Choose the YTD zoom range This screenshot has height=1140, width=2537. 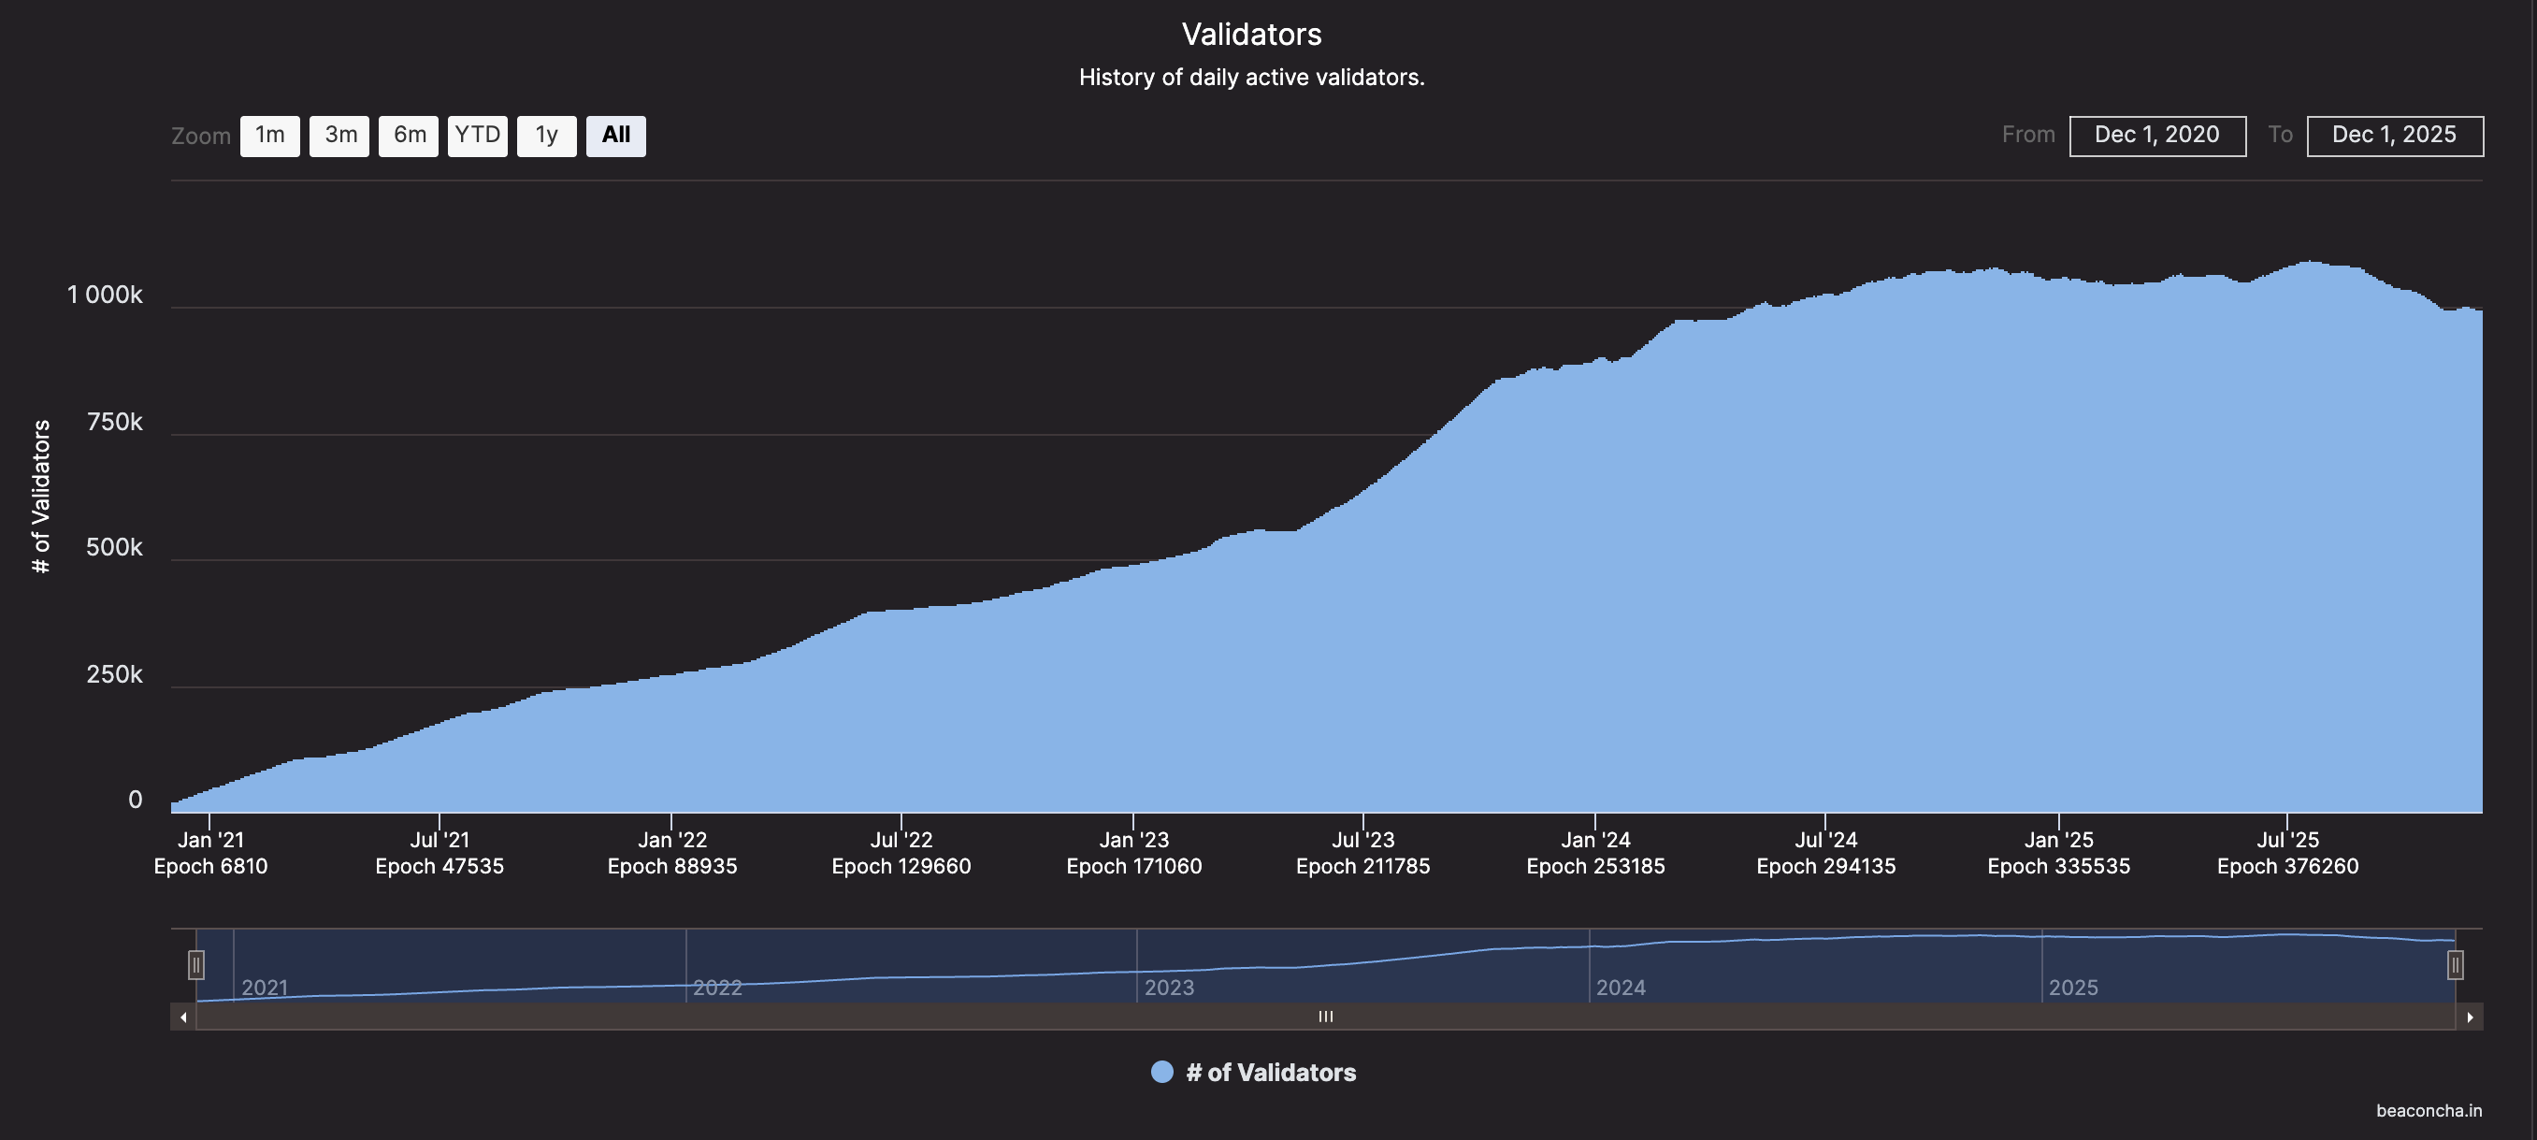coord(478,135)
